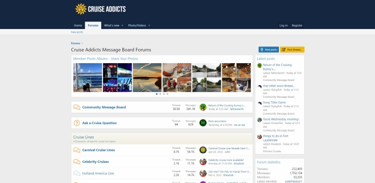Open the Holland America Line forum
The image size is (375, 183).
[98, 174]
